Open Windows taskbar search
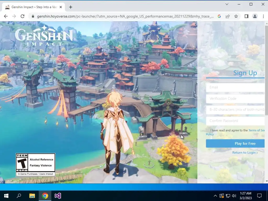268x201 pixels. pyautogui.click(x=19, y=196)
